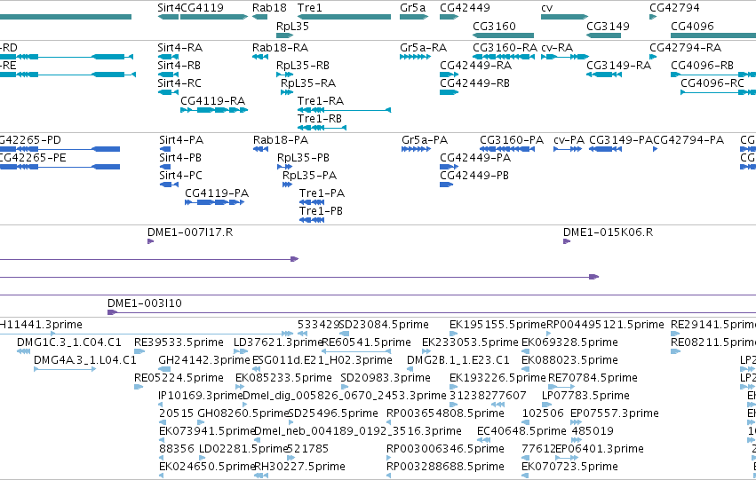Click the cv gene label
Image resolution: width=756 pixels, height=480 pixels.
pos(546,8)
